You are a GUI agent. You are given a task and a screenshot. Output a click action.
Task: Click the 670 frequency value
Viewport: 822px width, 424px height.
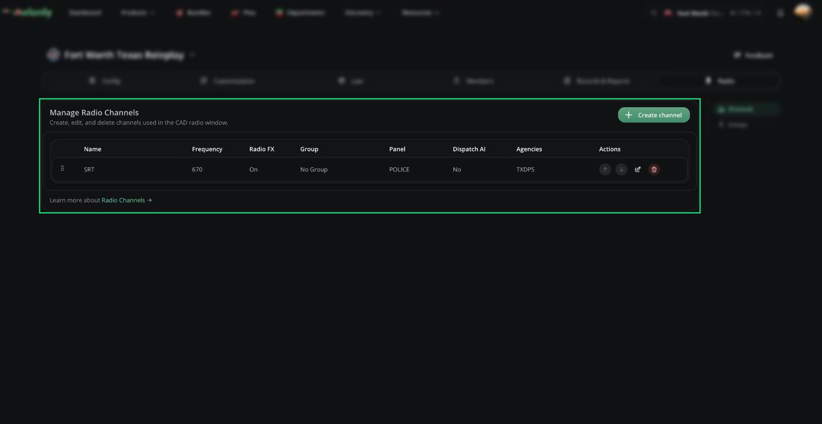pyautogui.click(x=197, y=169)
